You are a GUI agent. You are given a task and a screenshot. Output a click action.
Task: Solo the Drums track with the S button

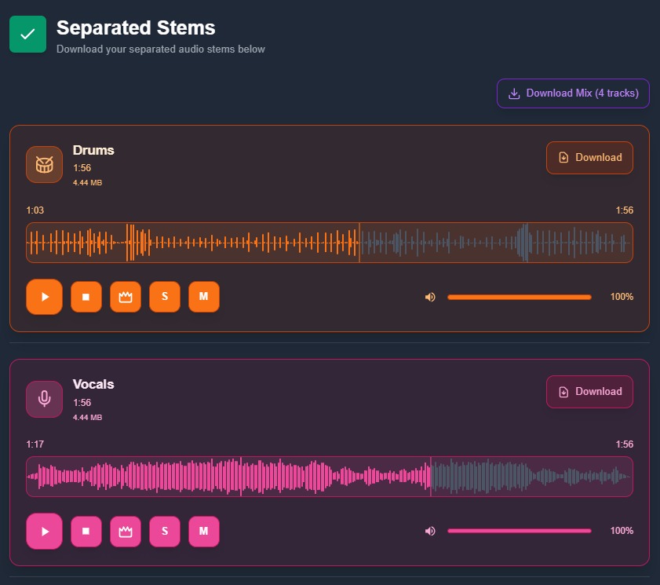point(165,297)
